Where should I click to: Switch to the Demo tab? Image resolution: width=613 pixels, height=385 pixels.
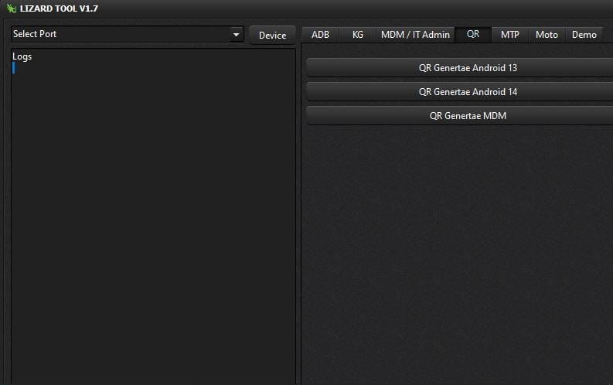coord(584,35)
